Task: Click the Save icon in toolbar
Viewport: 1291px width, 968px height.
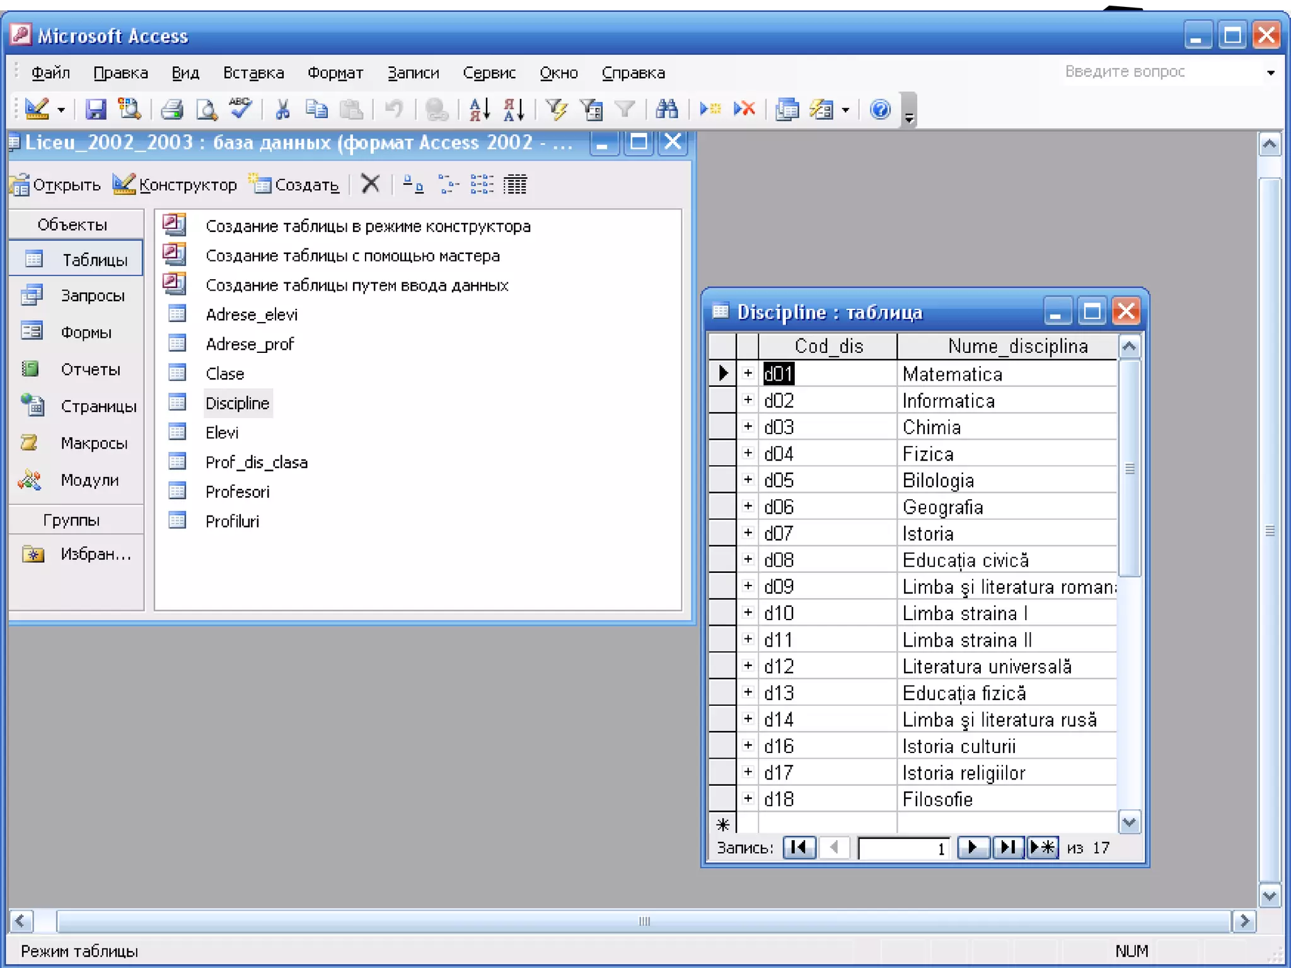Action: click(x=96, y=110)
